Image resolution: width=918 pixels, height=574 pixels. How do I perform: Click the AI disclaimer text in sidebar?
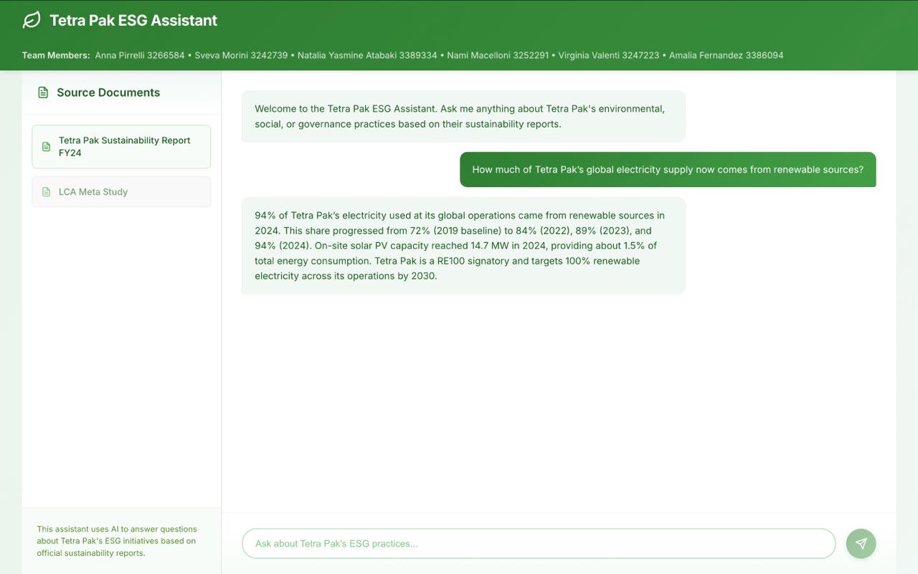click(117, 541)
